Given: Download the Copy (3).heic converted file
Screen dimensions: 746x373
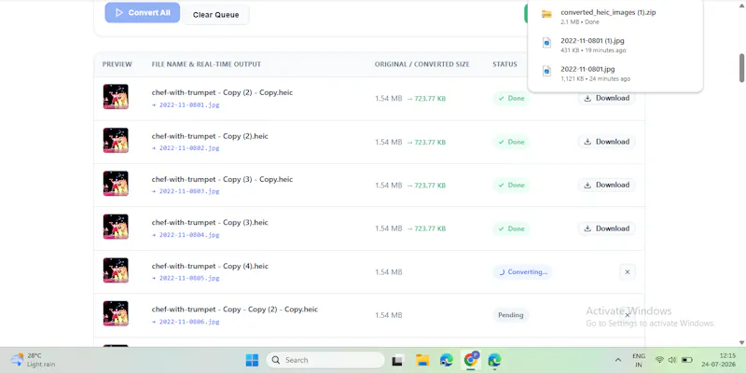Looking at the screenshot, I should point(607,228).
